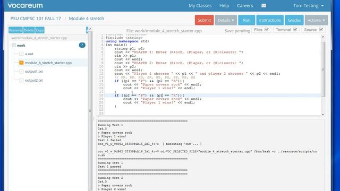Open the Careers link
The height and width of the screenshot is (191, 340).
(x=245, y=6)
